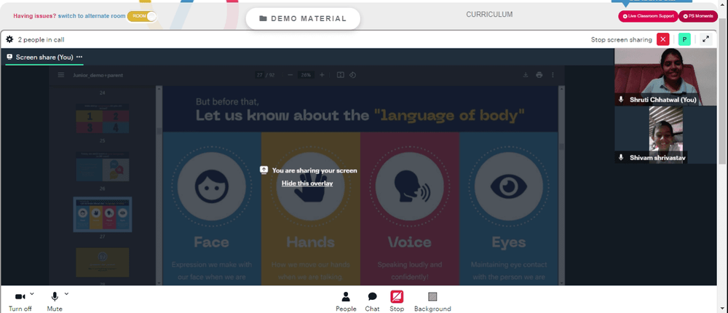Click the Eyes icon on slide
This screenshot has height=313, width=728.
508,186
